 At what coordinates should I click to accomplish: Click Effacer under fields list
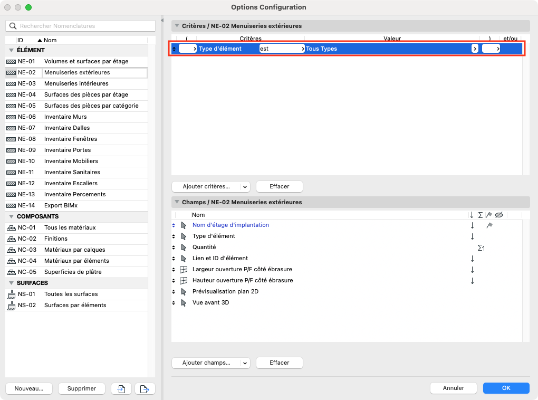coord(280,363)
